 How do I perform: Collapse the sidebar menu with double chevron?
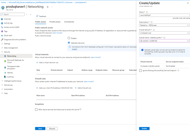(31, 14)
